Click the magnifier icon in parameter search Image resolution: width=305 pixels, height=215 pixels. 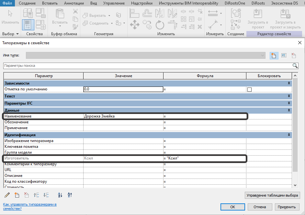(295, 66)
